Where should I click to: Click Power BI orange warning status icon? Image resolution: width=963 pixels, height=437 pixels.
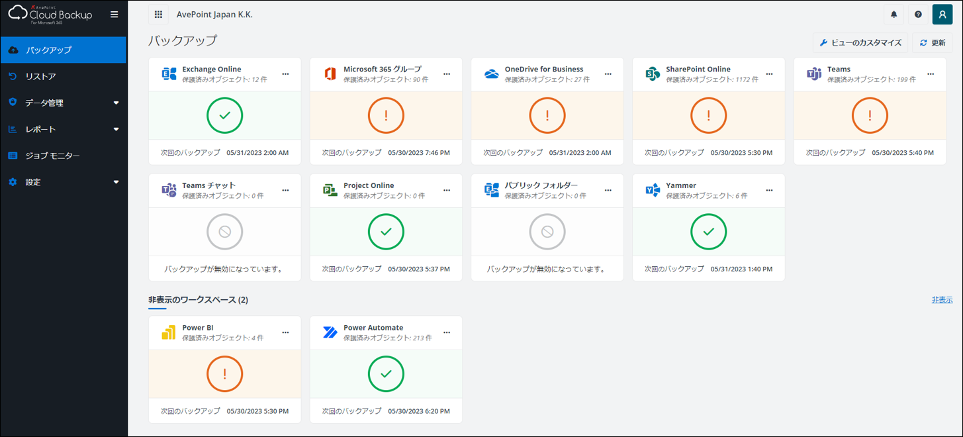[x=225, y=374]
